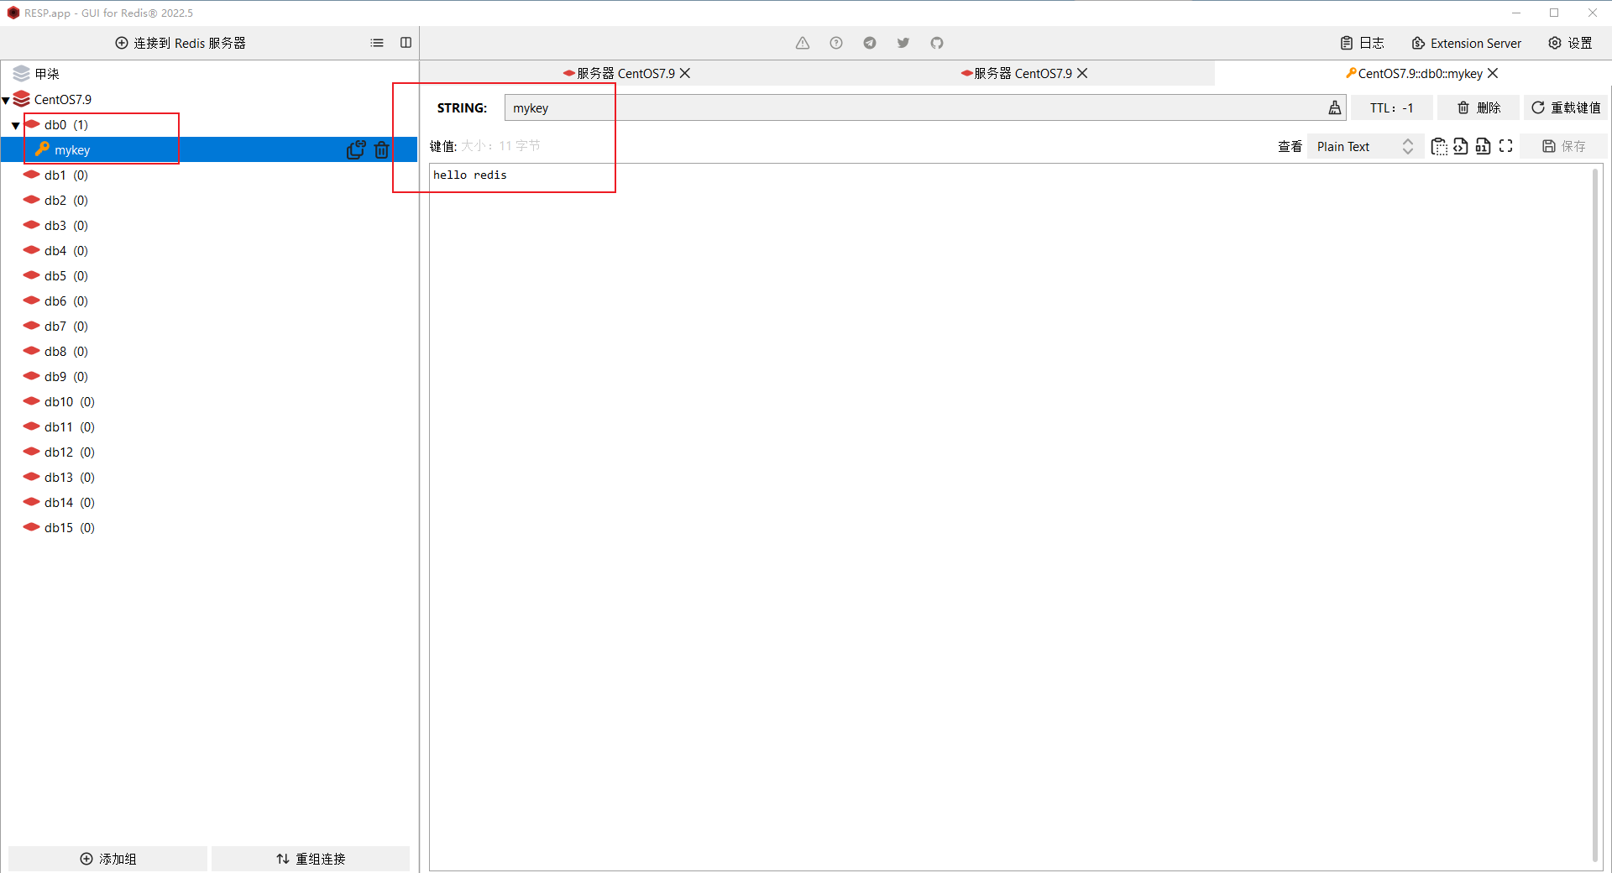Open the Plain Text view format dropdown
Screen dimensions: 1612x873
[1365, 146]
